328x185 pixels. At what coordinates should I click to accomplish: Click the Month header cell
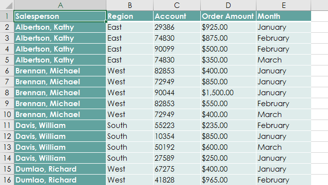283,16
